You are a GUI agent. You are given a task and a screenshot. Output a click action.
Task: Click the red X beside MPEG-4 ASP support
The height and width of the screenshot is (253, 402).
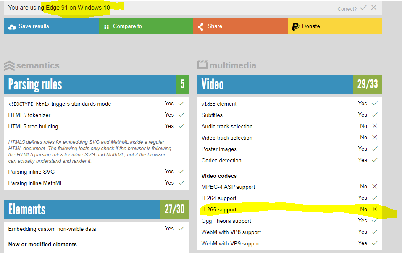click(375, 186)
